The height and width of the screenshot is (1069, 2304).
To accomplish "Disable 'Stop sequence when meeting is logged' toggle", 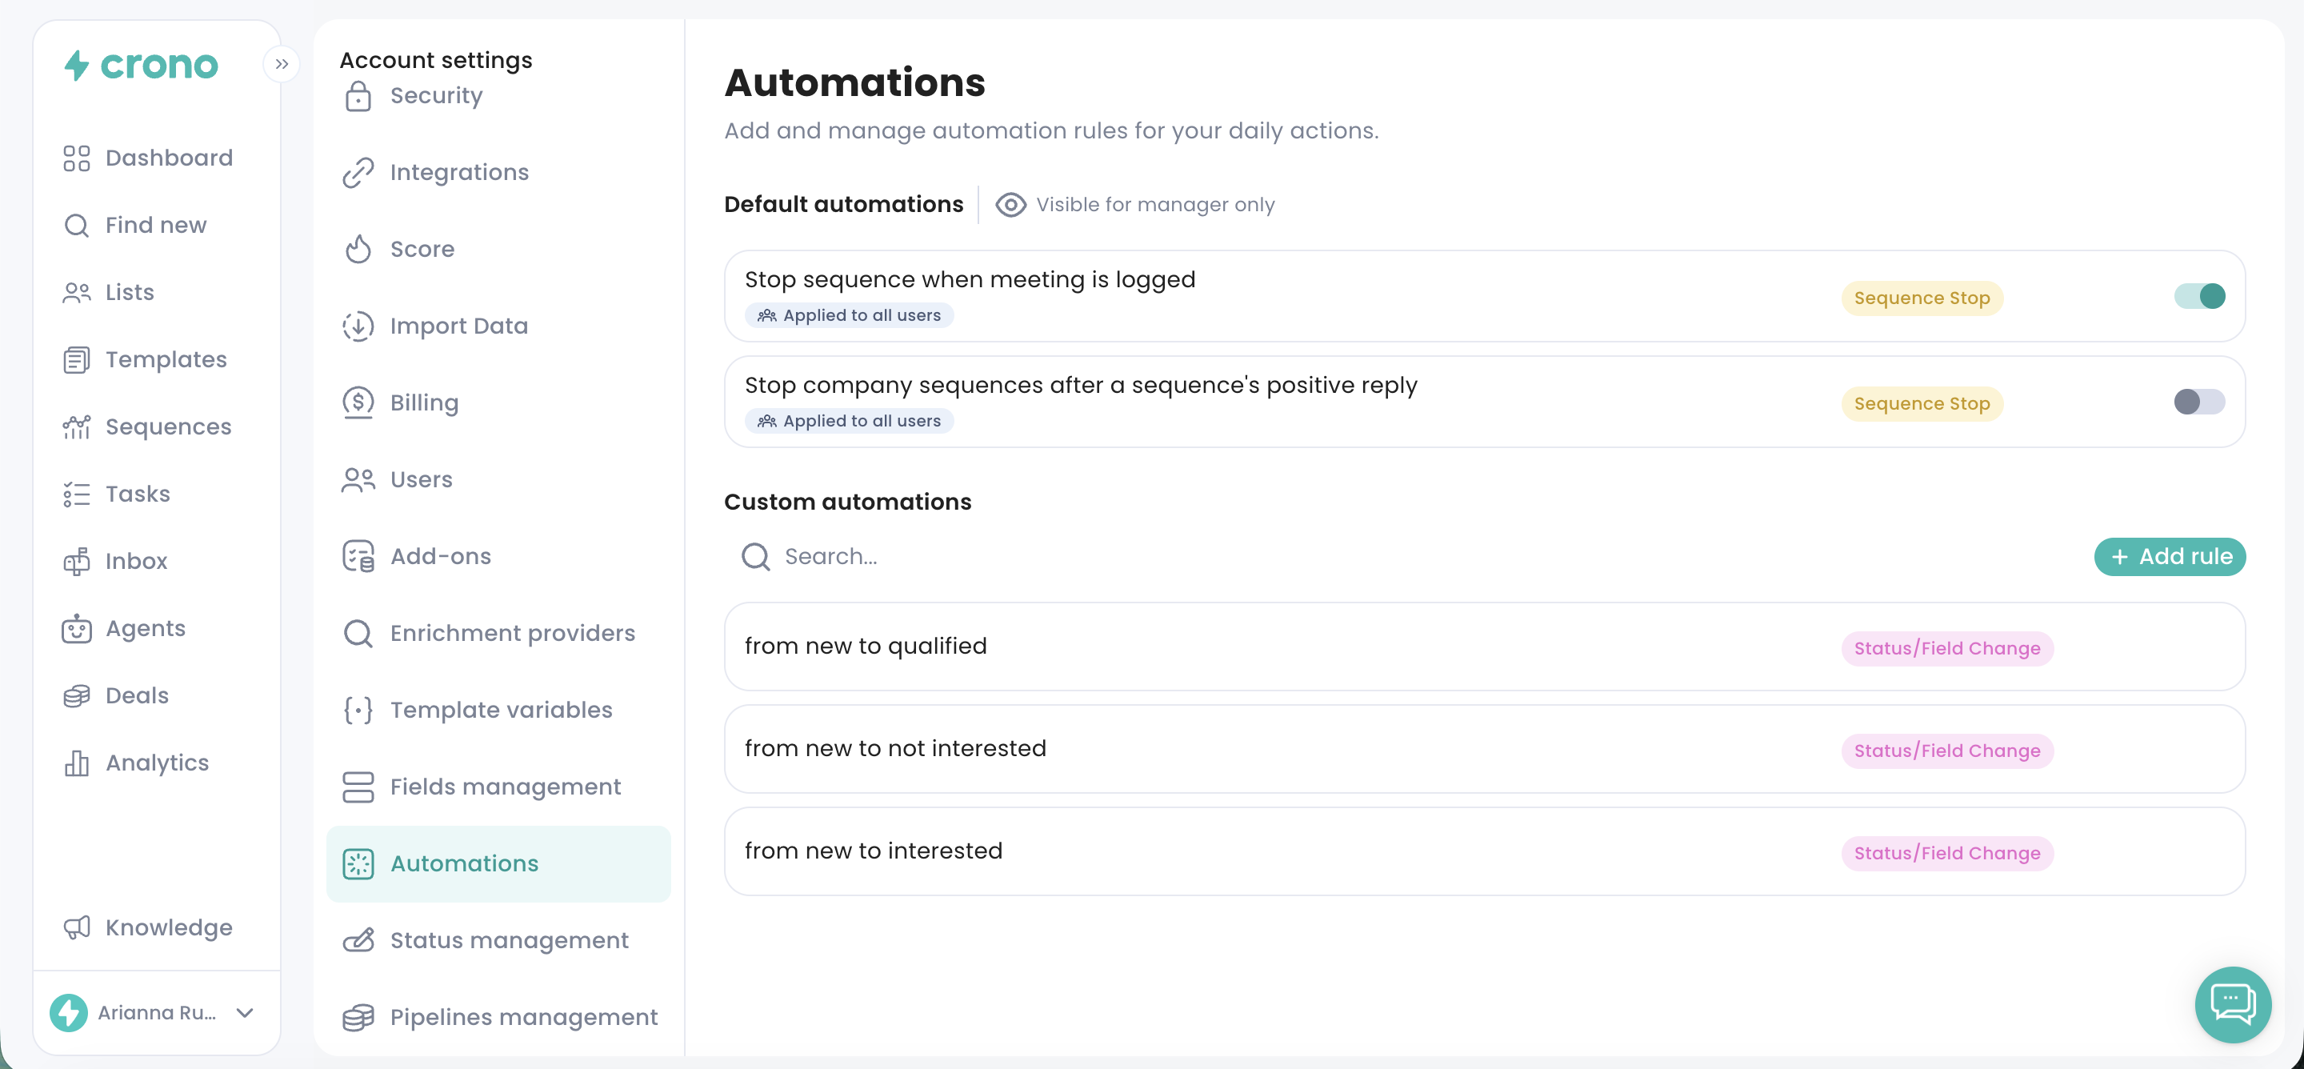I will (x=2199, y=296).
